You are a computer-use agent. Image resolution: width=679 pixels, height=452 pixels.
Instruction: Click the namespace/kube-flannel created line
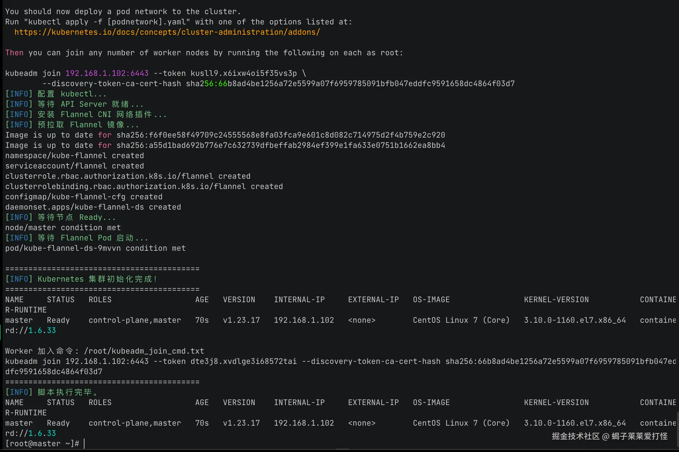coord(75,156)
